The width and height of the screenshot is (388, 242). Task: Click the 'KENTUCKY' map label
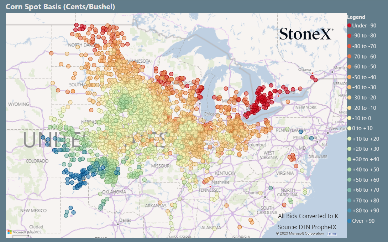point(225,173)
